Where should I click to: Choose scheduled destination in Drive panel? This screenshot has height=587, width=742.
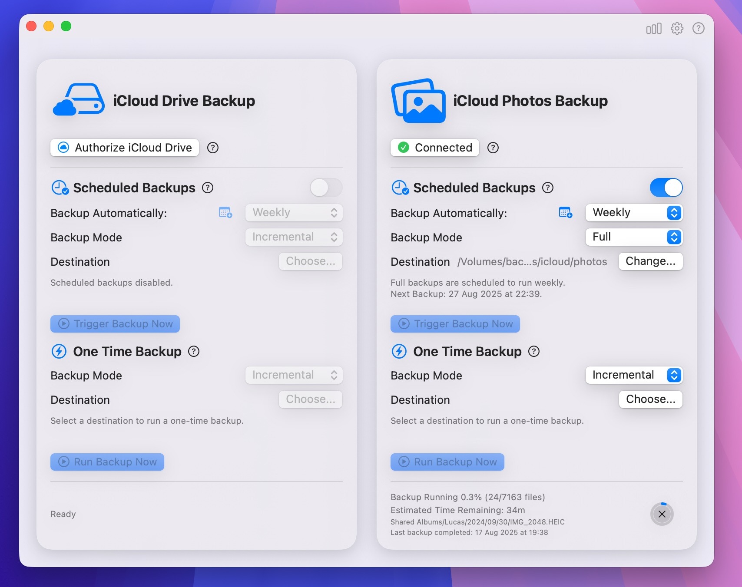[311, 261]
